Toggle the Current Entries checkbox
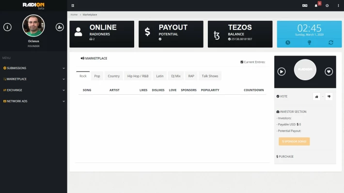Image resolution: width=344 pixels, height=193 pixels. click(242, 62)
